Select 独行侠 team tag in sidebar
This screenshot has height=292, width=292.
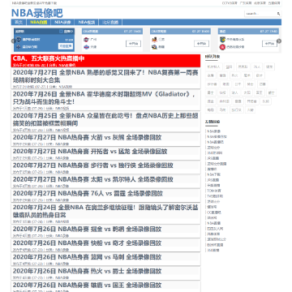[237, 110]
